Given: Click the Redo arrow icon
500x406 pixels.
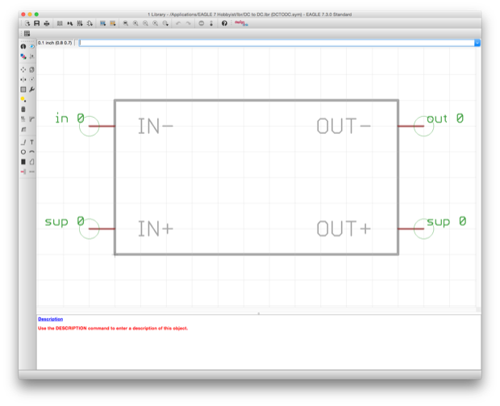Looking at the screenshot, I should (188, 23).
